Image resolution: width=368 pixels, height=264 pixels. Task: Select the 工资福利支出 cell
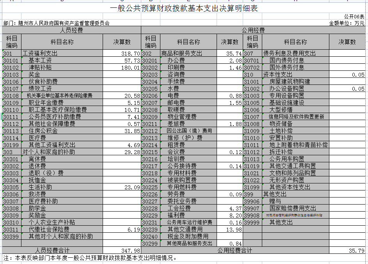tap(62, 54)
